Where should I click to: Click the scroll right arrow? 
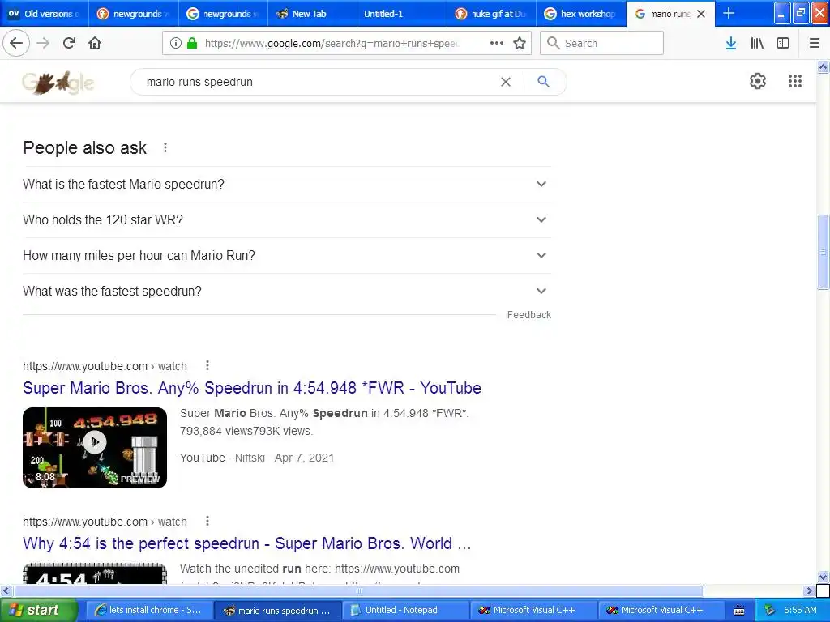[x=809, y=590]
